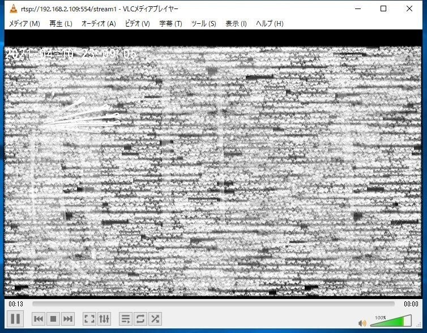Show the playlist view
427x333 pixels.
pos(126,319)
